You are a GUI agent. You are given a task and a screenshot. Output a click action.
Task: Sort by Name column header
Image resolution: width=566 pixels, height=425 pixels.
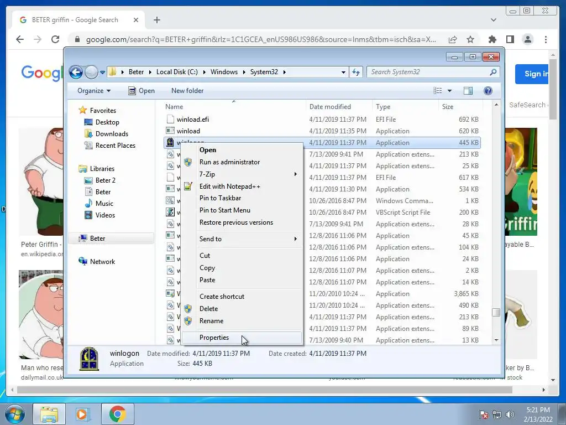(174, 107)
